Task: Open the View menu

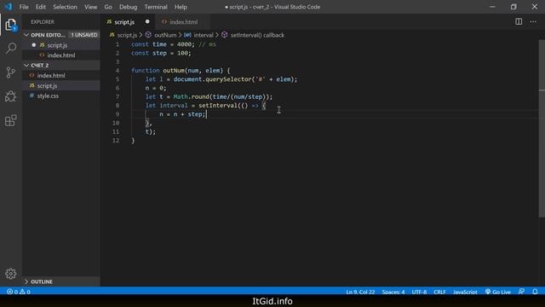Action: [91, 7]
